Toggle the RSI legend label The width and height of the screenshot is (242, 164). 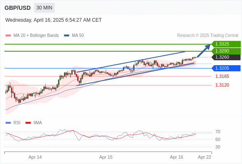[17, 123]
